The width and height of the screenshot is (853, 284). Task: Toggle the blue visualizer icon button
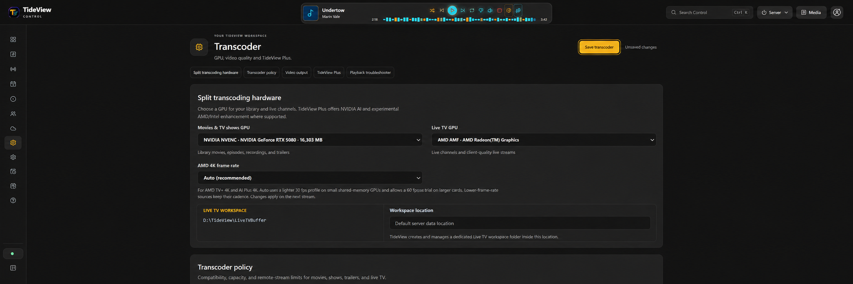pyautogui.click(x=518, y=11)
